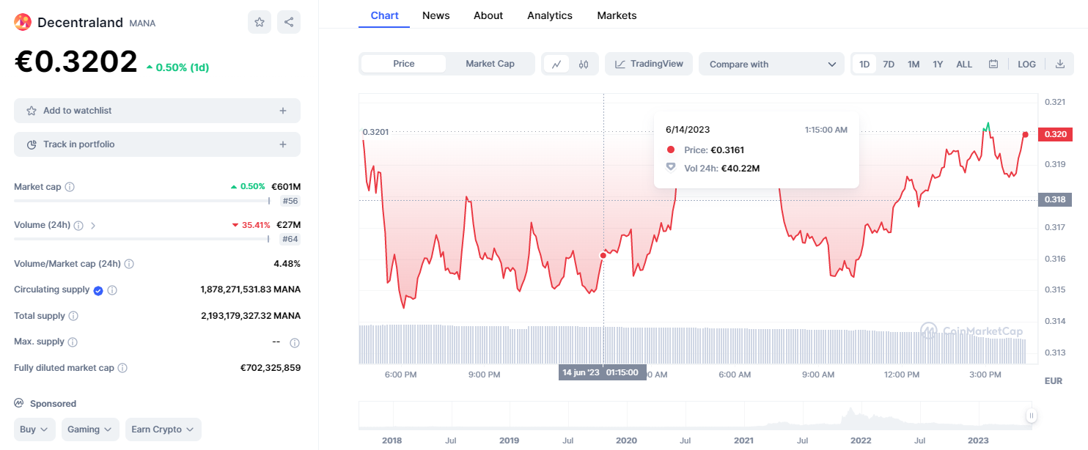Click the 0.50% (1d) change label
The image size is (1088, 450).
pos(177,67)
